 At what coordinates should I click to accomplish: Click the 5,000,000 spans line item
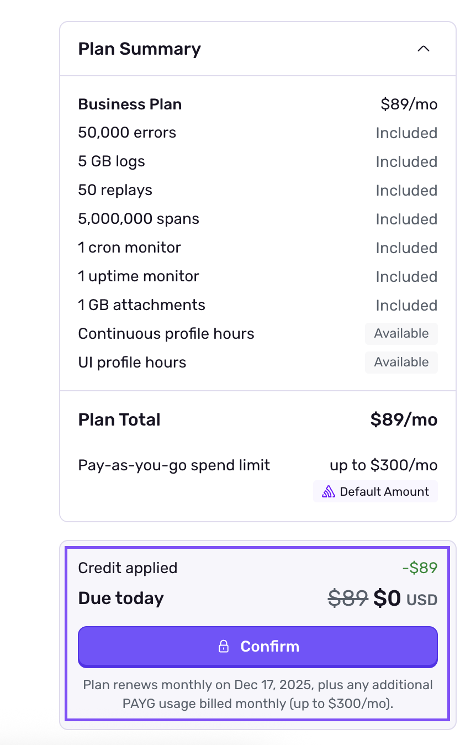139,219
